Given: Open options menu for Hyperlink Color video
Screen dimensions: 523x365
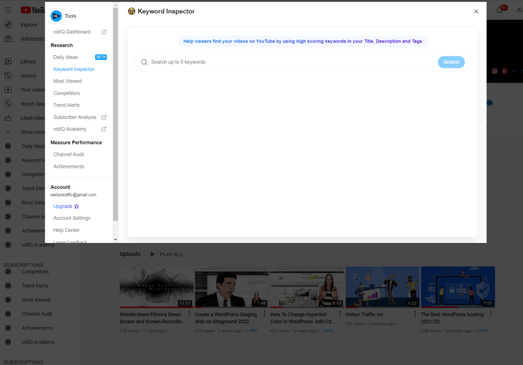Looking at the screenshot, I should [x=340, y=314].
